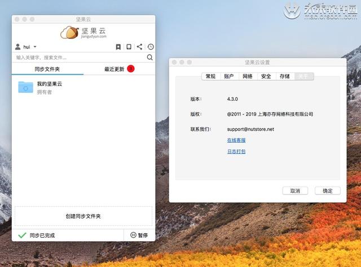The image size is (361, 267).
Task: Open the bookmark icon in Nutstore toolbar
Action: (118, 47)
